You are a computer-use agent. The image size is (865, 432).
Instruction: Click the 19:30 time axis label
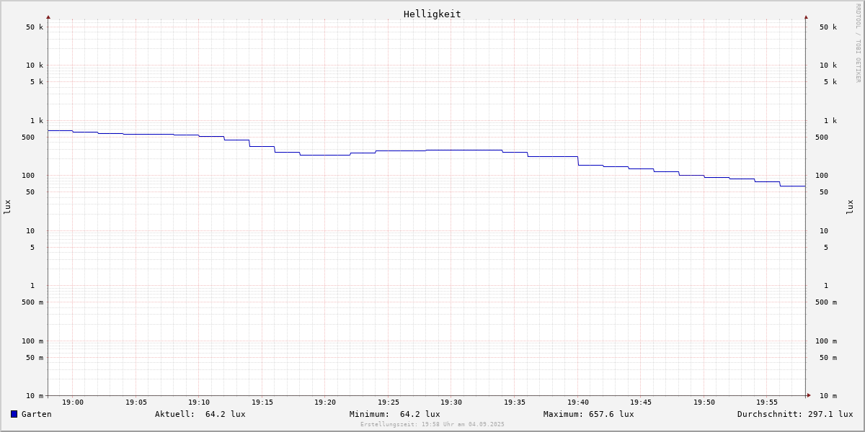point(451,402)
